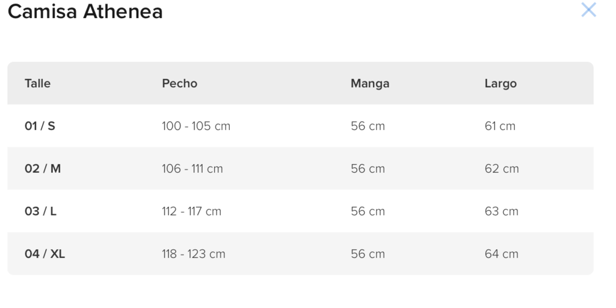
Task: Click the 100 - 105 cm chest value
Action: [x=196, y=126]
